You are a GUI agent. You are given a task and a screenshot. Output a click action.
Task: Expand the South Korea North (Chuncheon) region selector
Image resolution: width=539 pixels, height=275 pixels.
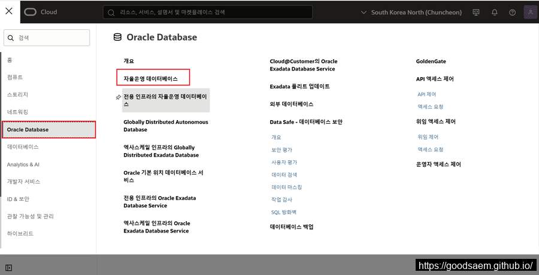click(x=411, y=13)
